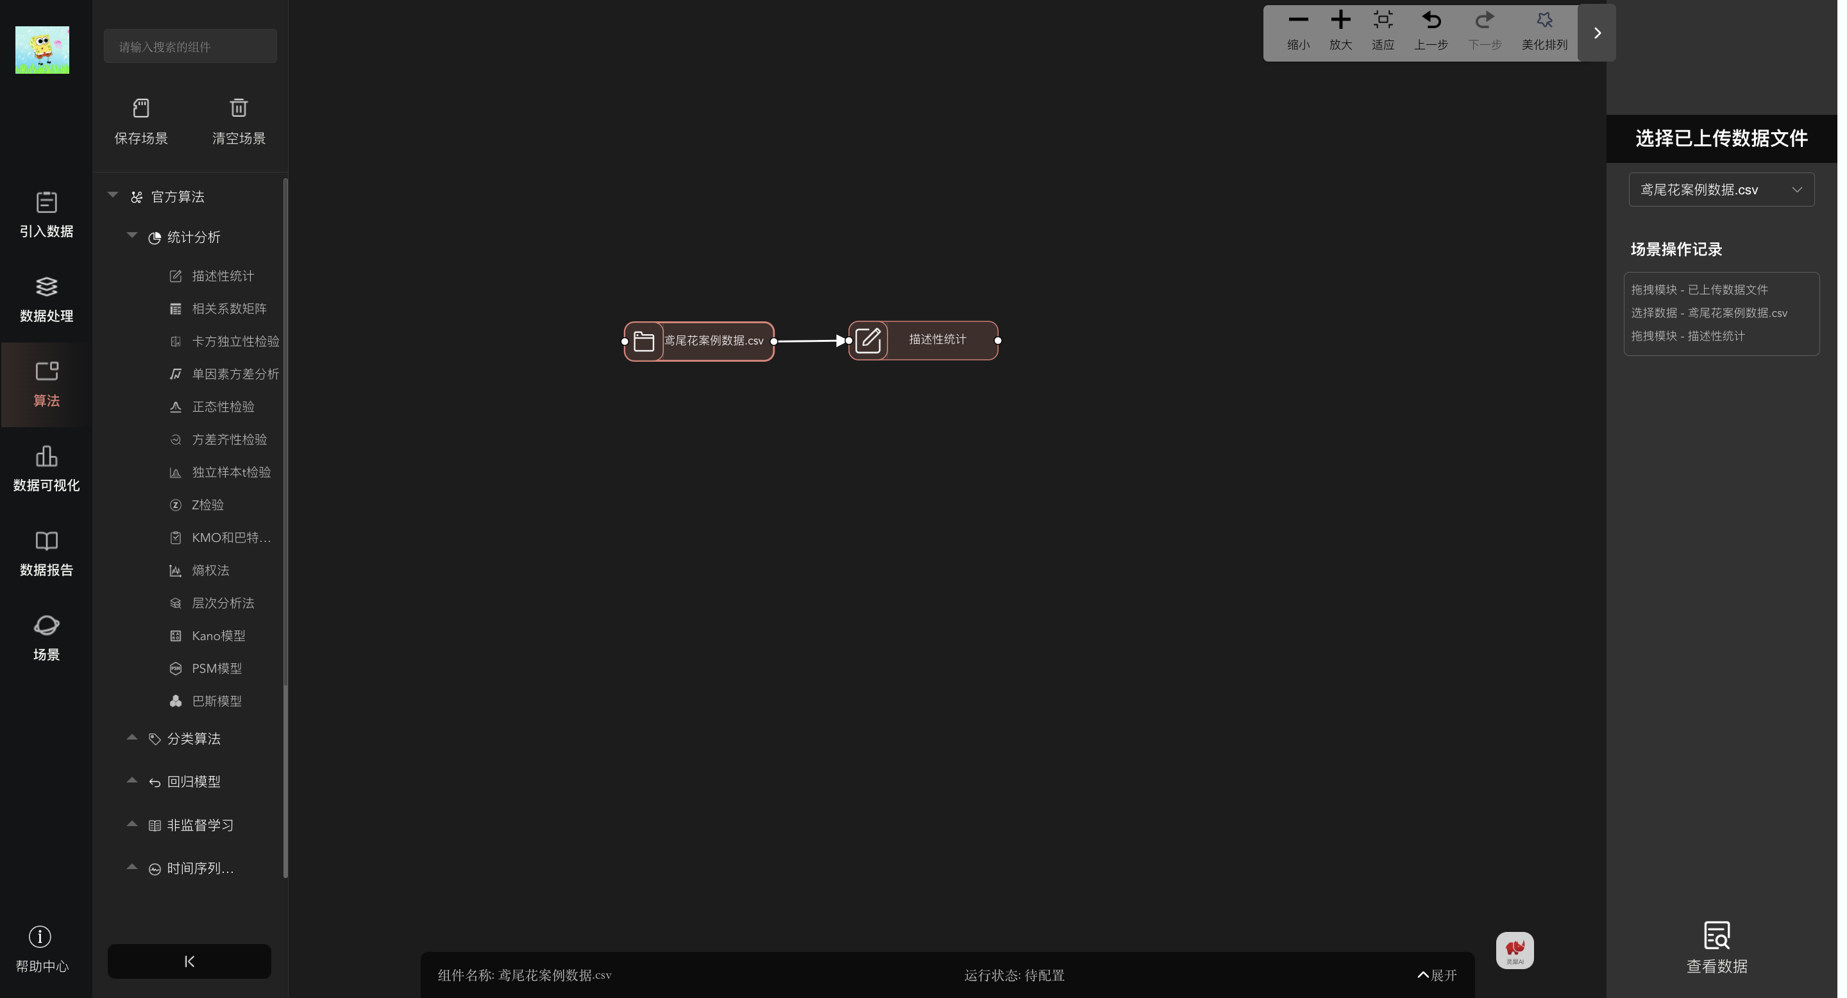Viewport: 1847px width, 998px height.
Task: Open 帮助中心 info icon
Action: click(40, 938)
